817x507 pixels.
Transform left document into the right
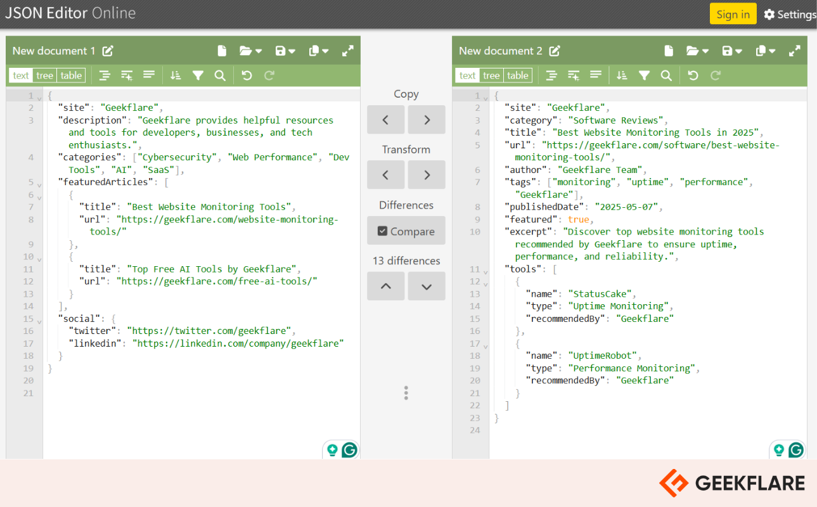(427, 175)
